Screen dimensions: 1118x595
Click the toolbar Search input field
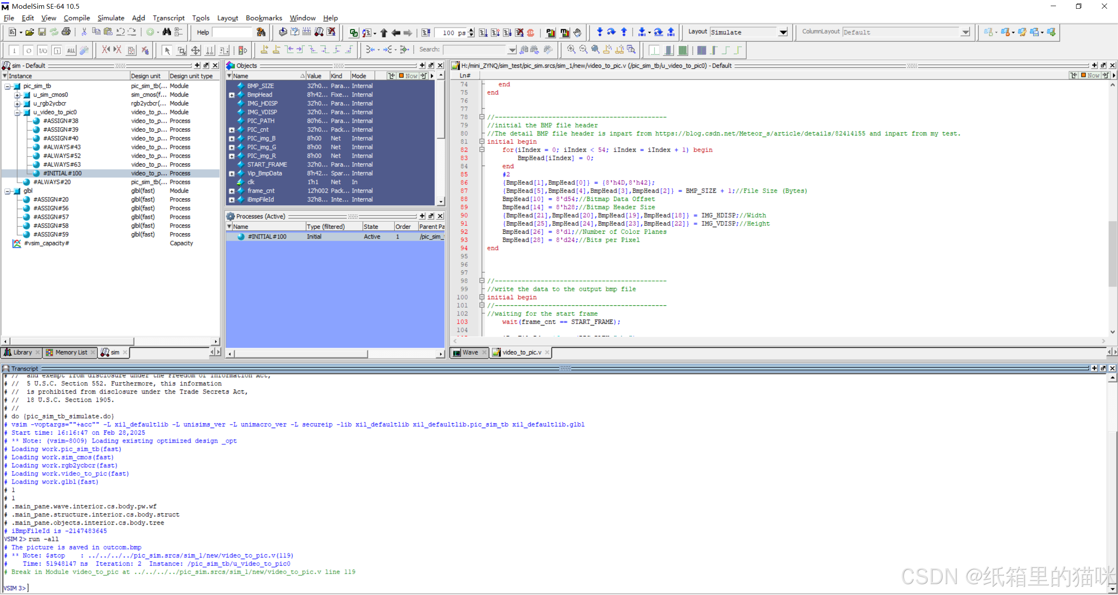click(x=474, y=50)
